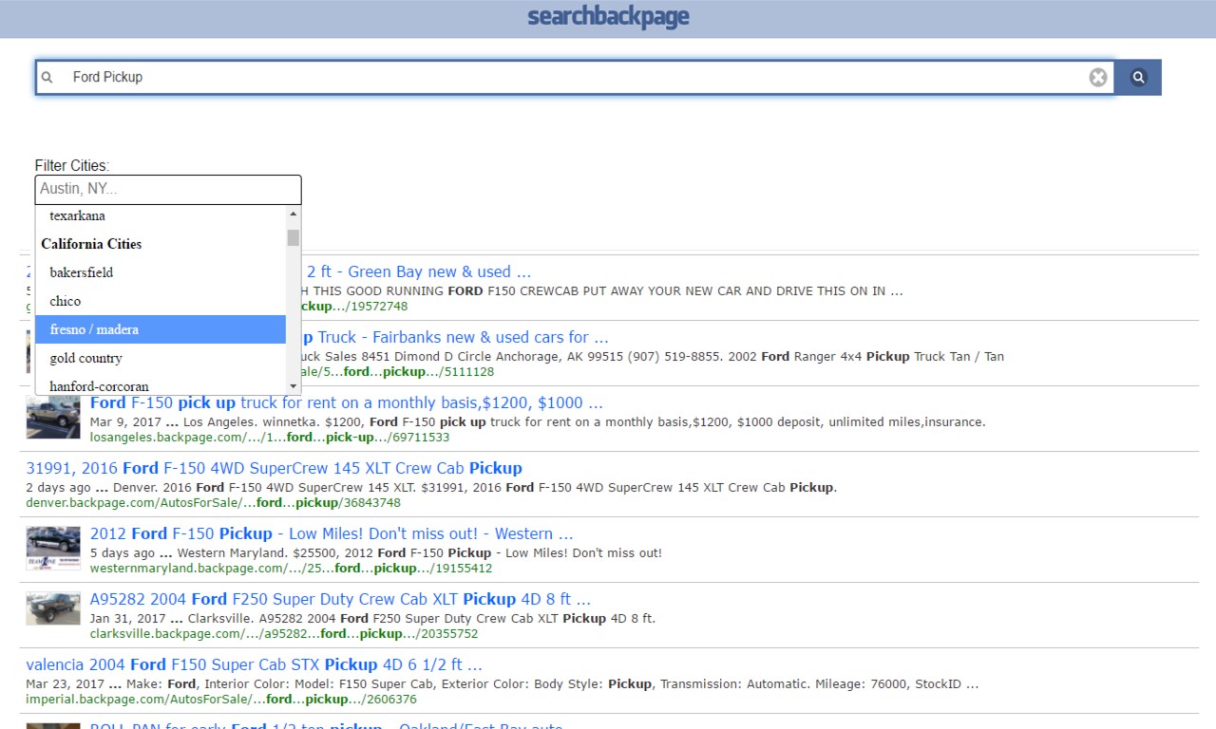Click losangeles.backpage.com URL text
1216x729 pixels.
[270, 438]
